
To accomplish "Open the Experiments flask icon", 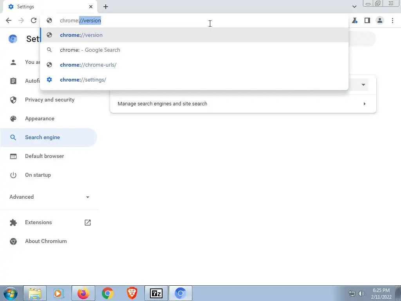I will [x=355, y=20].
